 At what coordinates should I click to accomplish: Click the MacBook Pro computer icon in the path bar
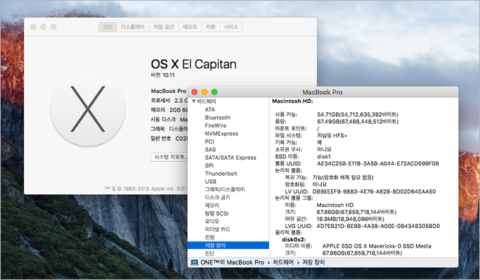click(194, 262)
